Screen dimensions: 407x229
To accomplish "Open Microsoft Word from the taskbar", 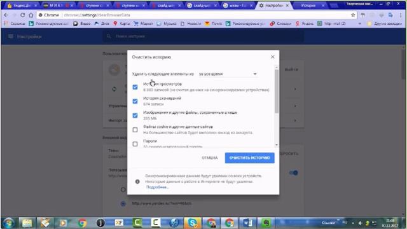I will pos(247,223).
